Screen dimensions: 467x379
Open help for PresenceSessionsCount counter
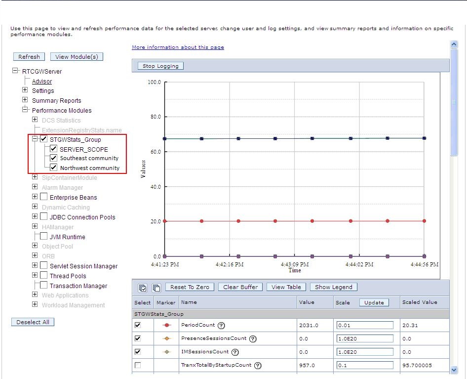point(252,338)
